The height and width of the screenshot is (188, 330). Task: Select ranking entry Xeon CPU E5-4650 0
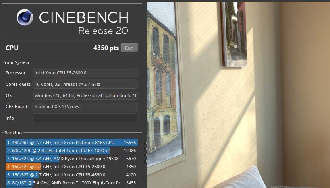[72, 175]
